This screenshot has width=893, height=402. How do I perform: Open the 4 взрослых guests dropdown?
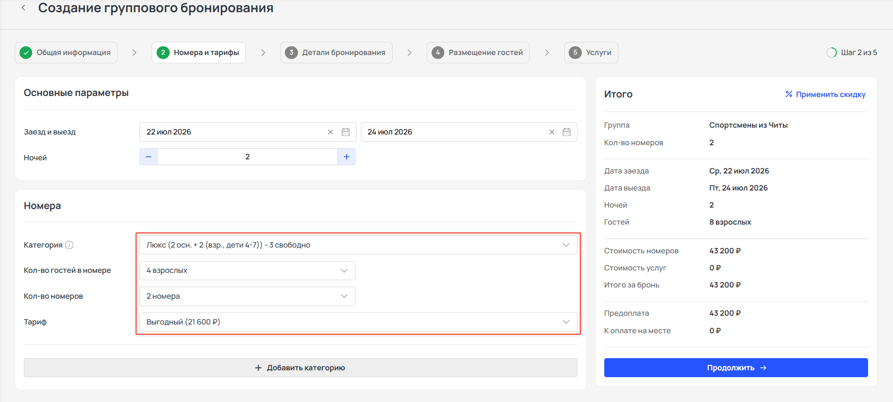247,270
